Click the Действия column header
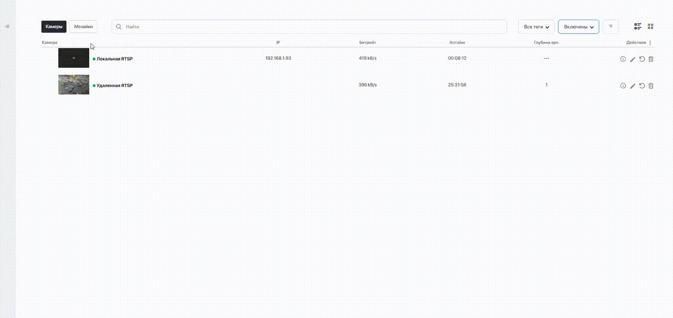Image resolution: width=673 pixels, height=318 pixels. [x=636, y=42]
